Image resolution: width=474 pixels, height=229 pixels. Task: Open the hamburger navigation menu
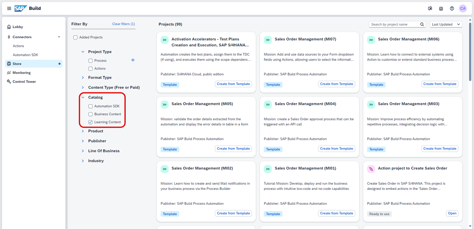tap(9, 9)
